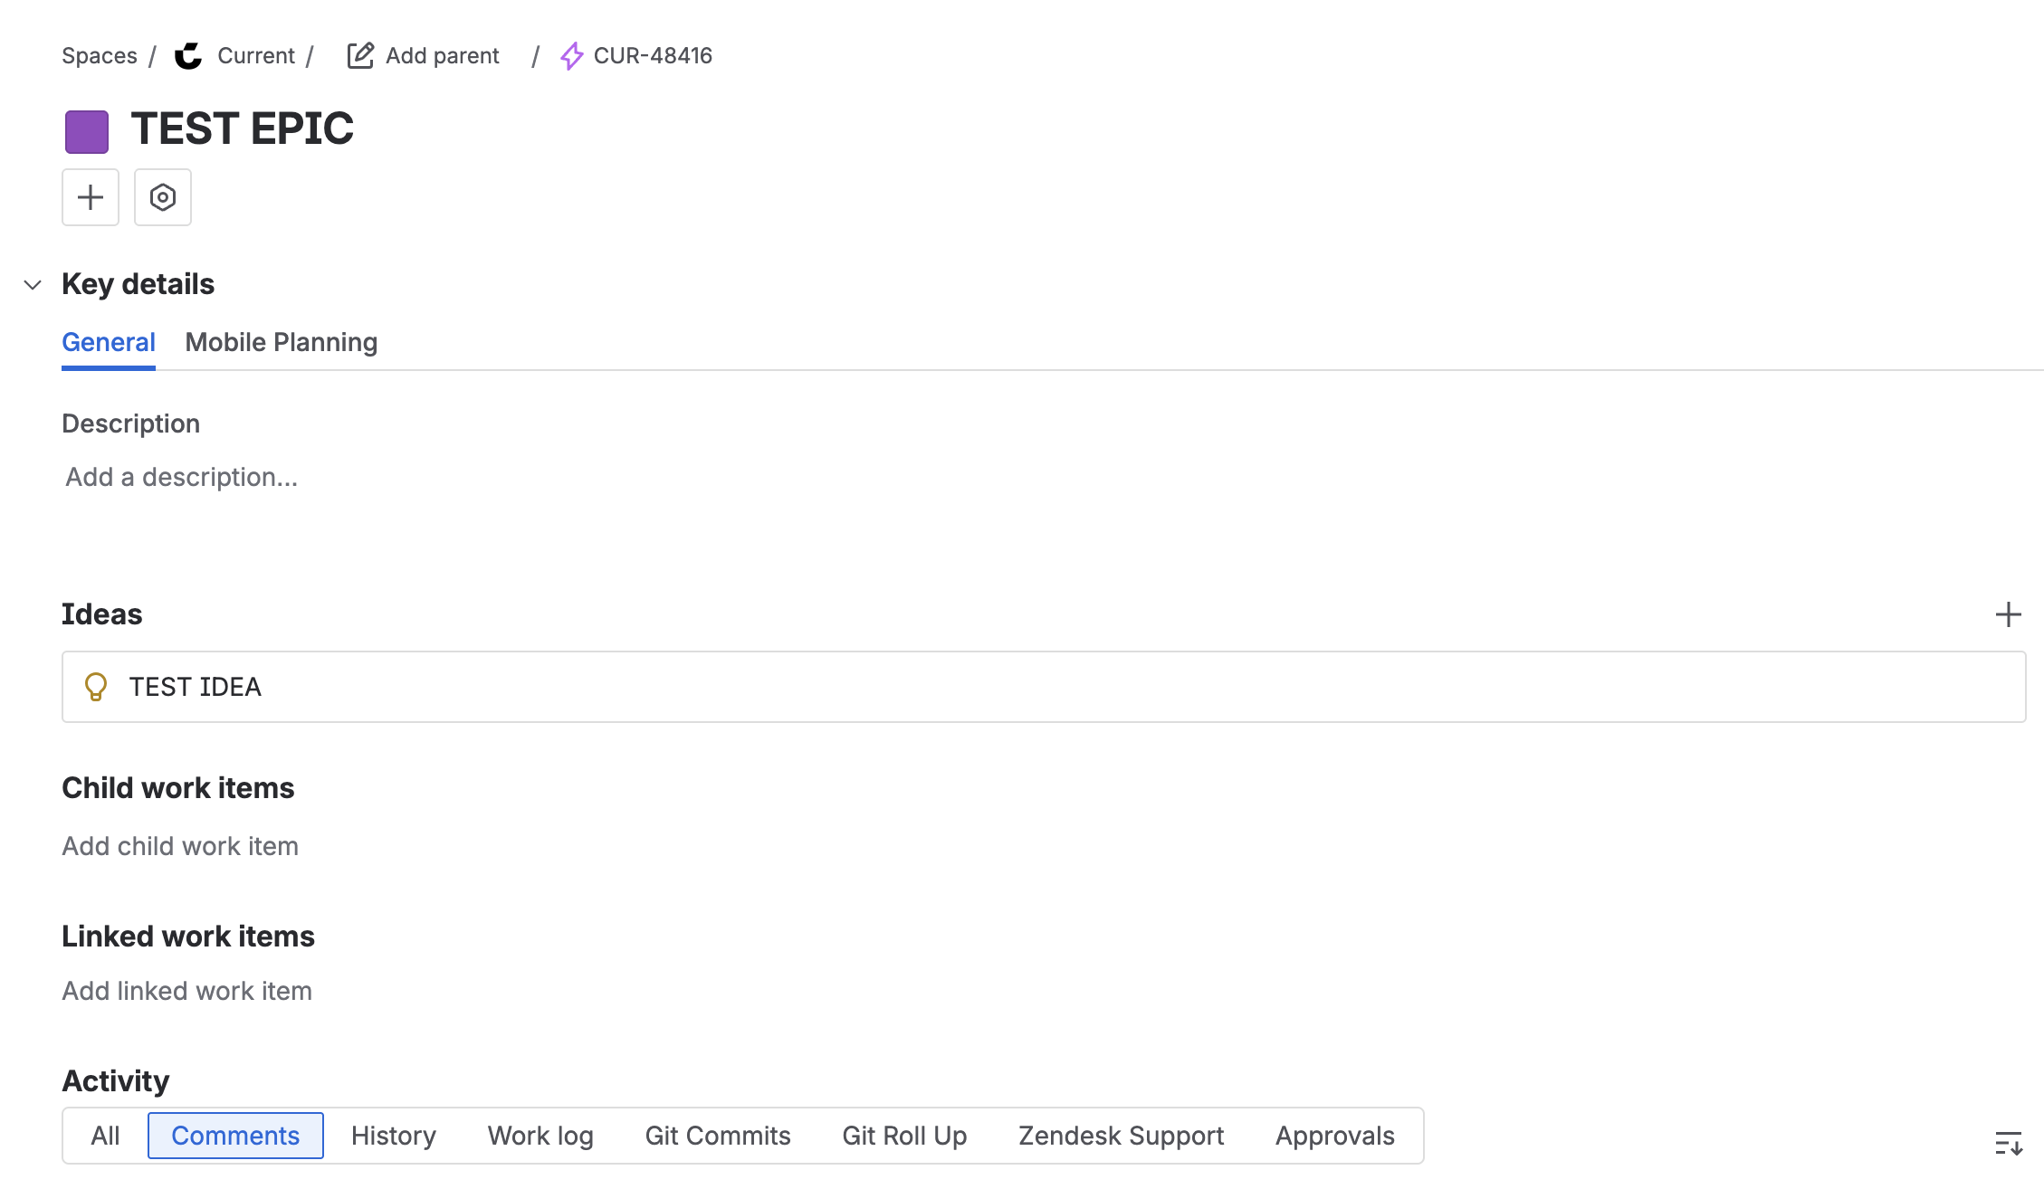The image size is (2044, 1189).
Task: Click Add linked work item
Action: (186, 991)
